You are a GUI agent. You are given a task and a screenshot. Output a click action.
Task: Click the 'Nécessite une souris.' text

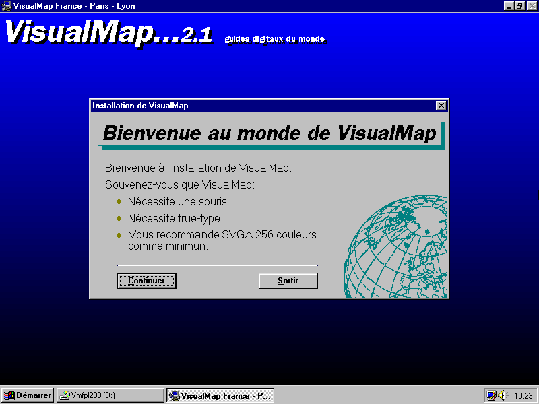pos(179,201)
